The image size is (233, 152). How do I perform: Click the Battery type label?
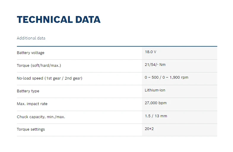pos(28,91)
